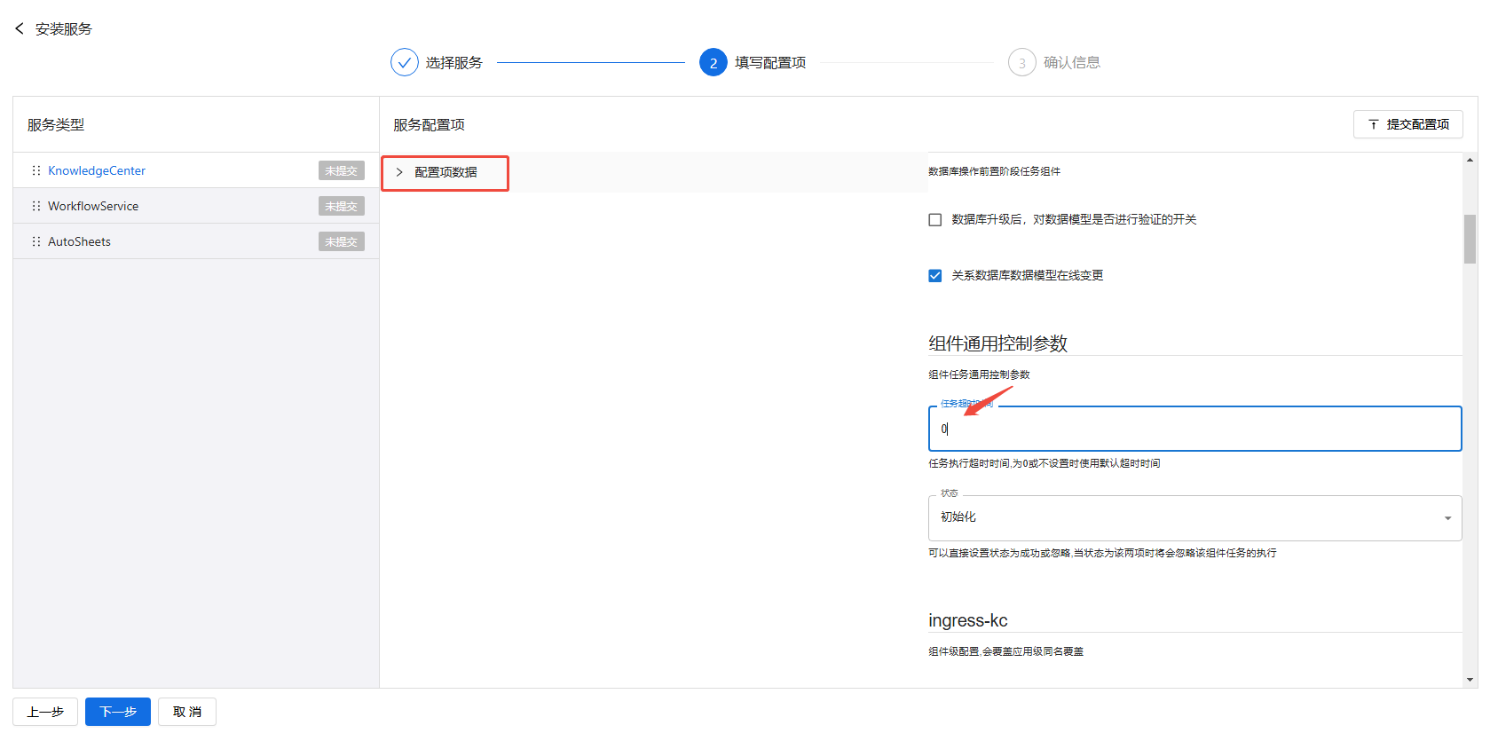Viewport: 1490px width, 741px height.
Task: Enable 数据库升级后对数据模型验证 checkbox
Action: point(934,219)
